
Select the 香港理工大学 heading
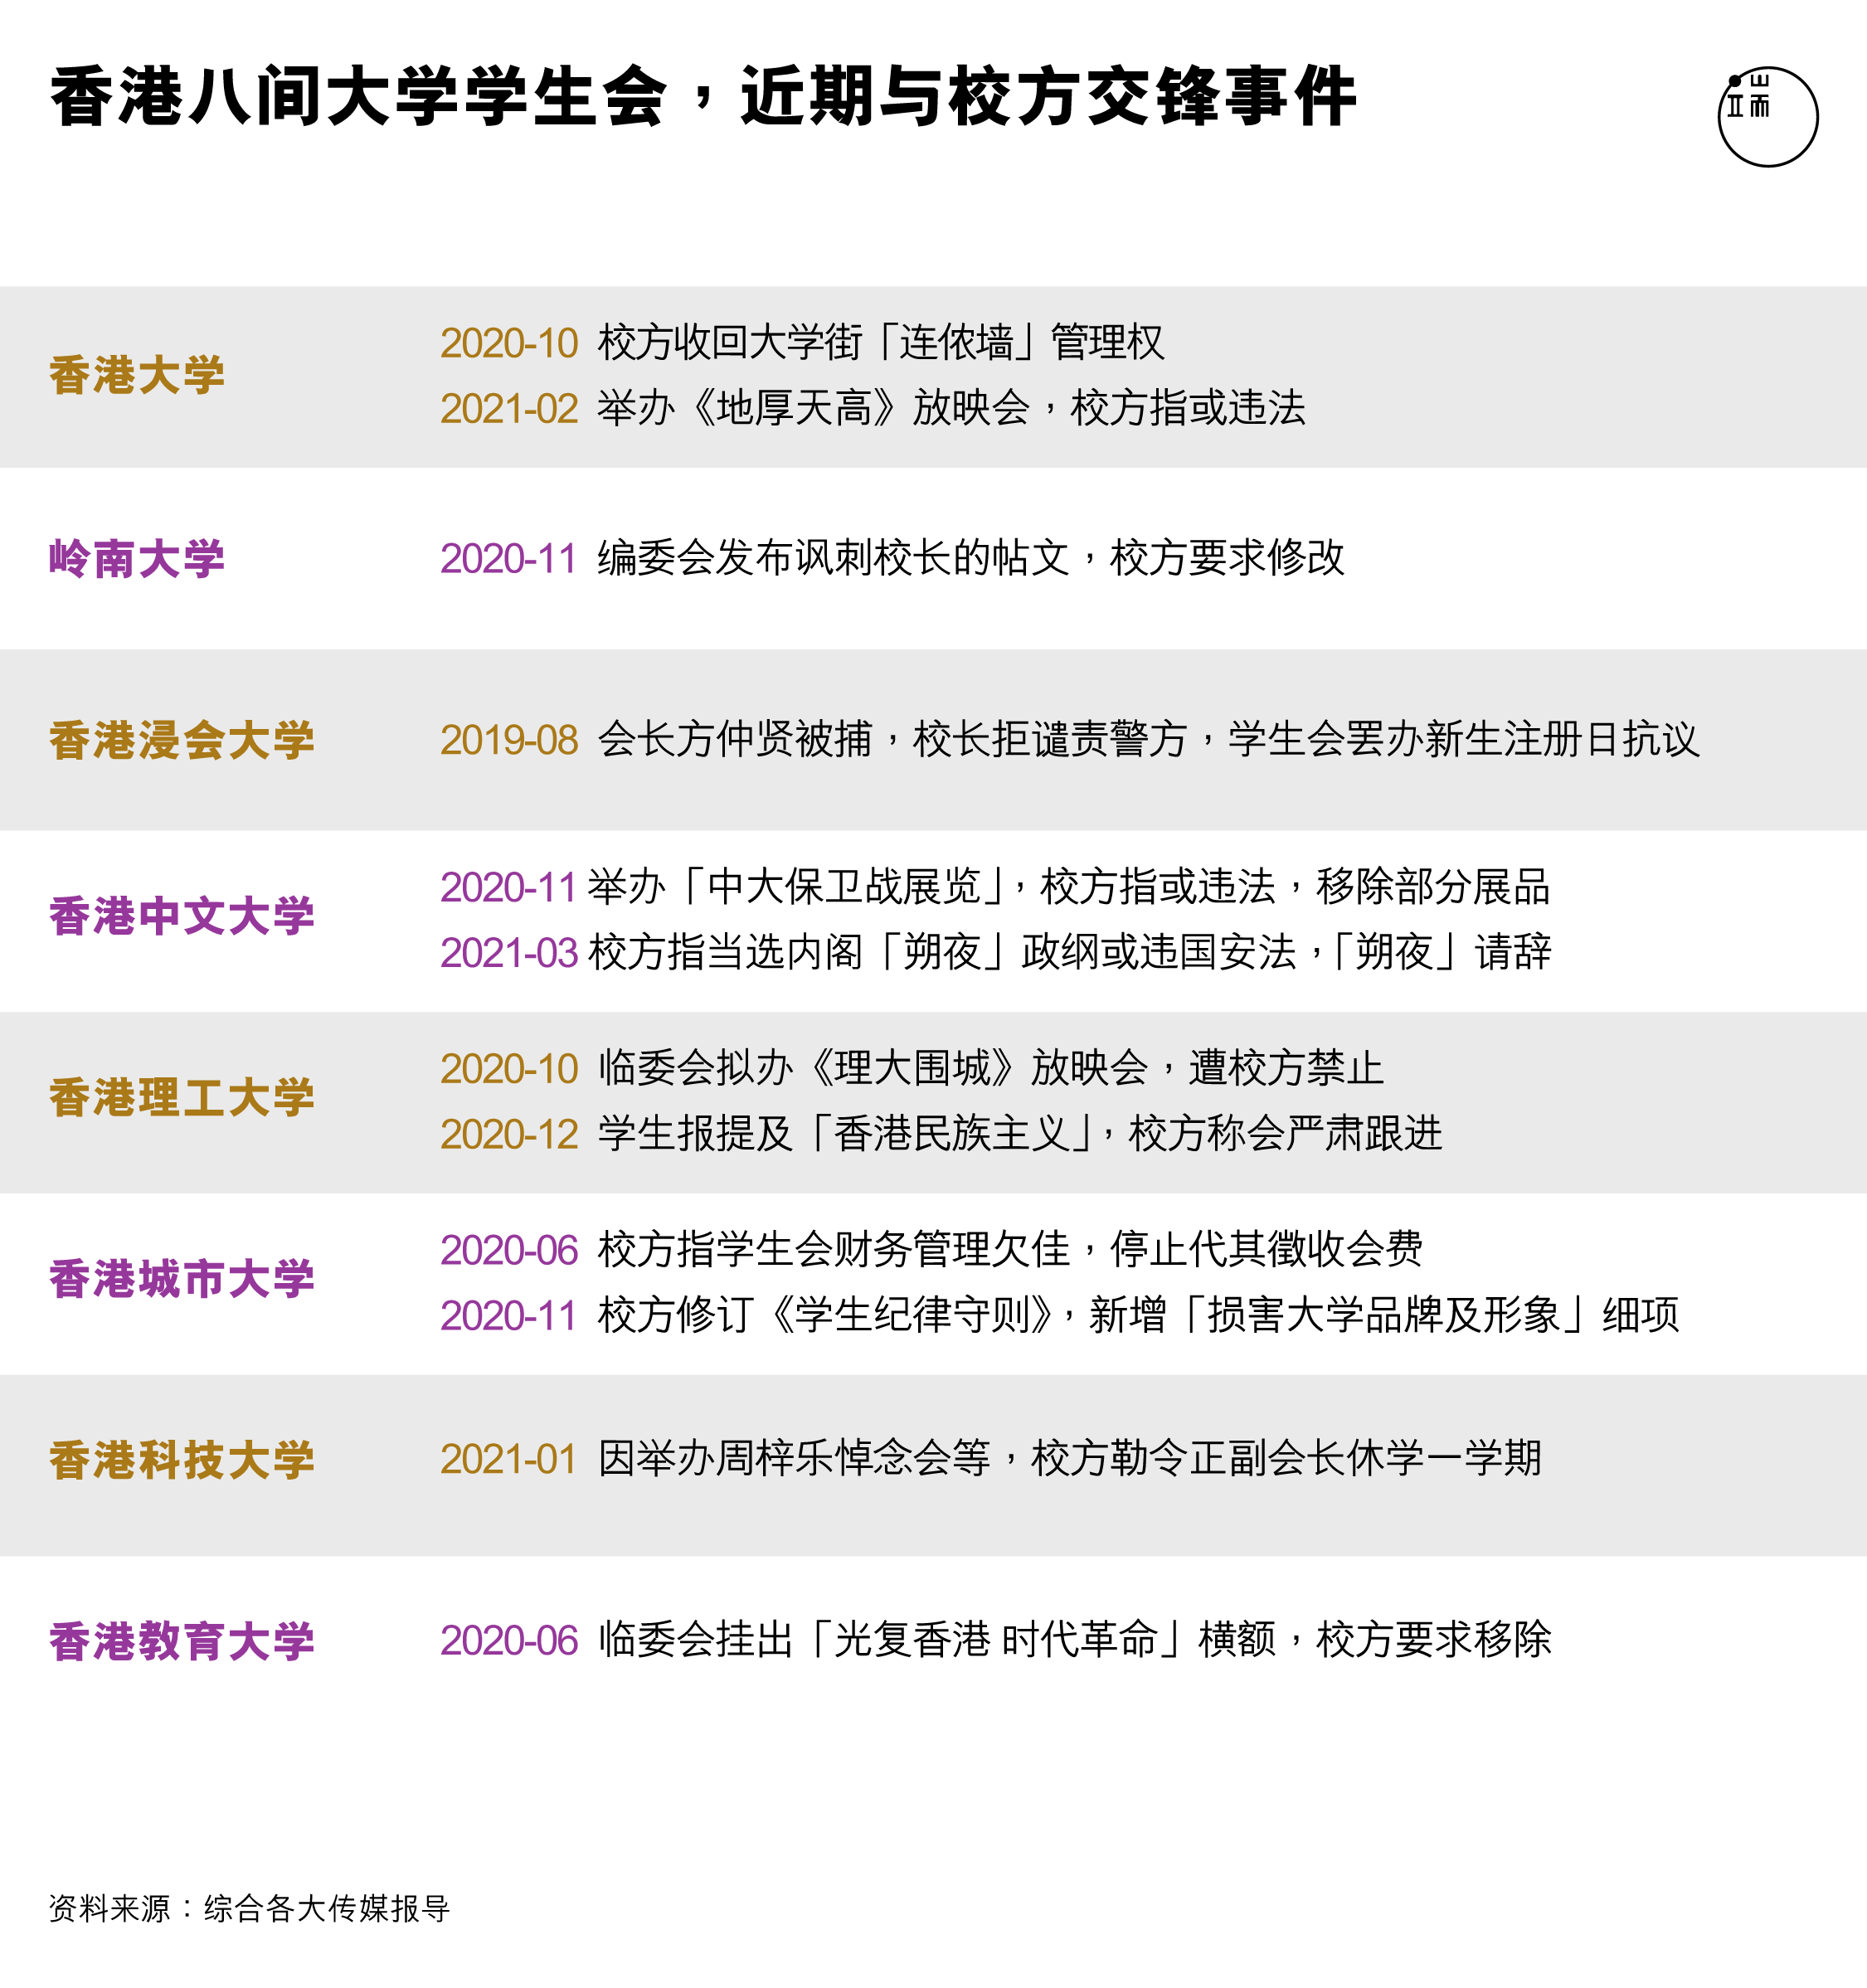pos(182,1098)
